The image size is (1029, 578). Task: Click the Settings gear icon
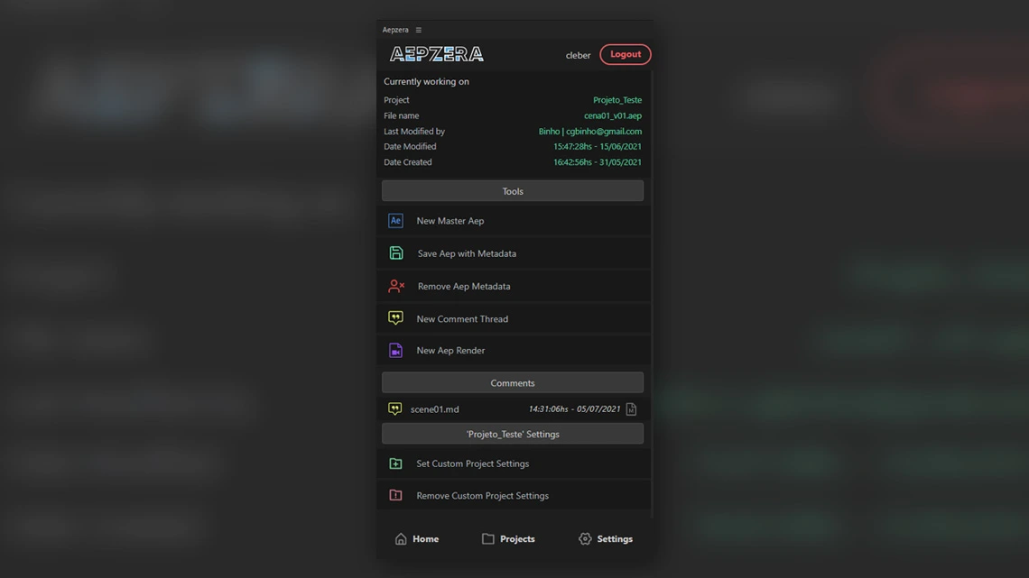tap(586, 538)
